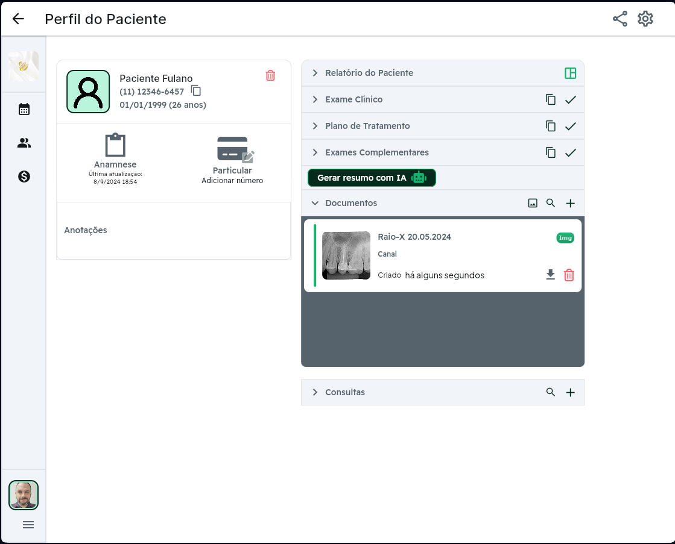Open the financial sidebar icon

[x=24, y=177]
